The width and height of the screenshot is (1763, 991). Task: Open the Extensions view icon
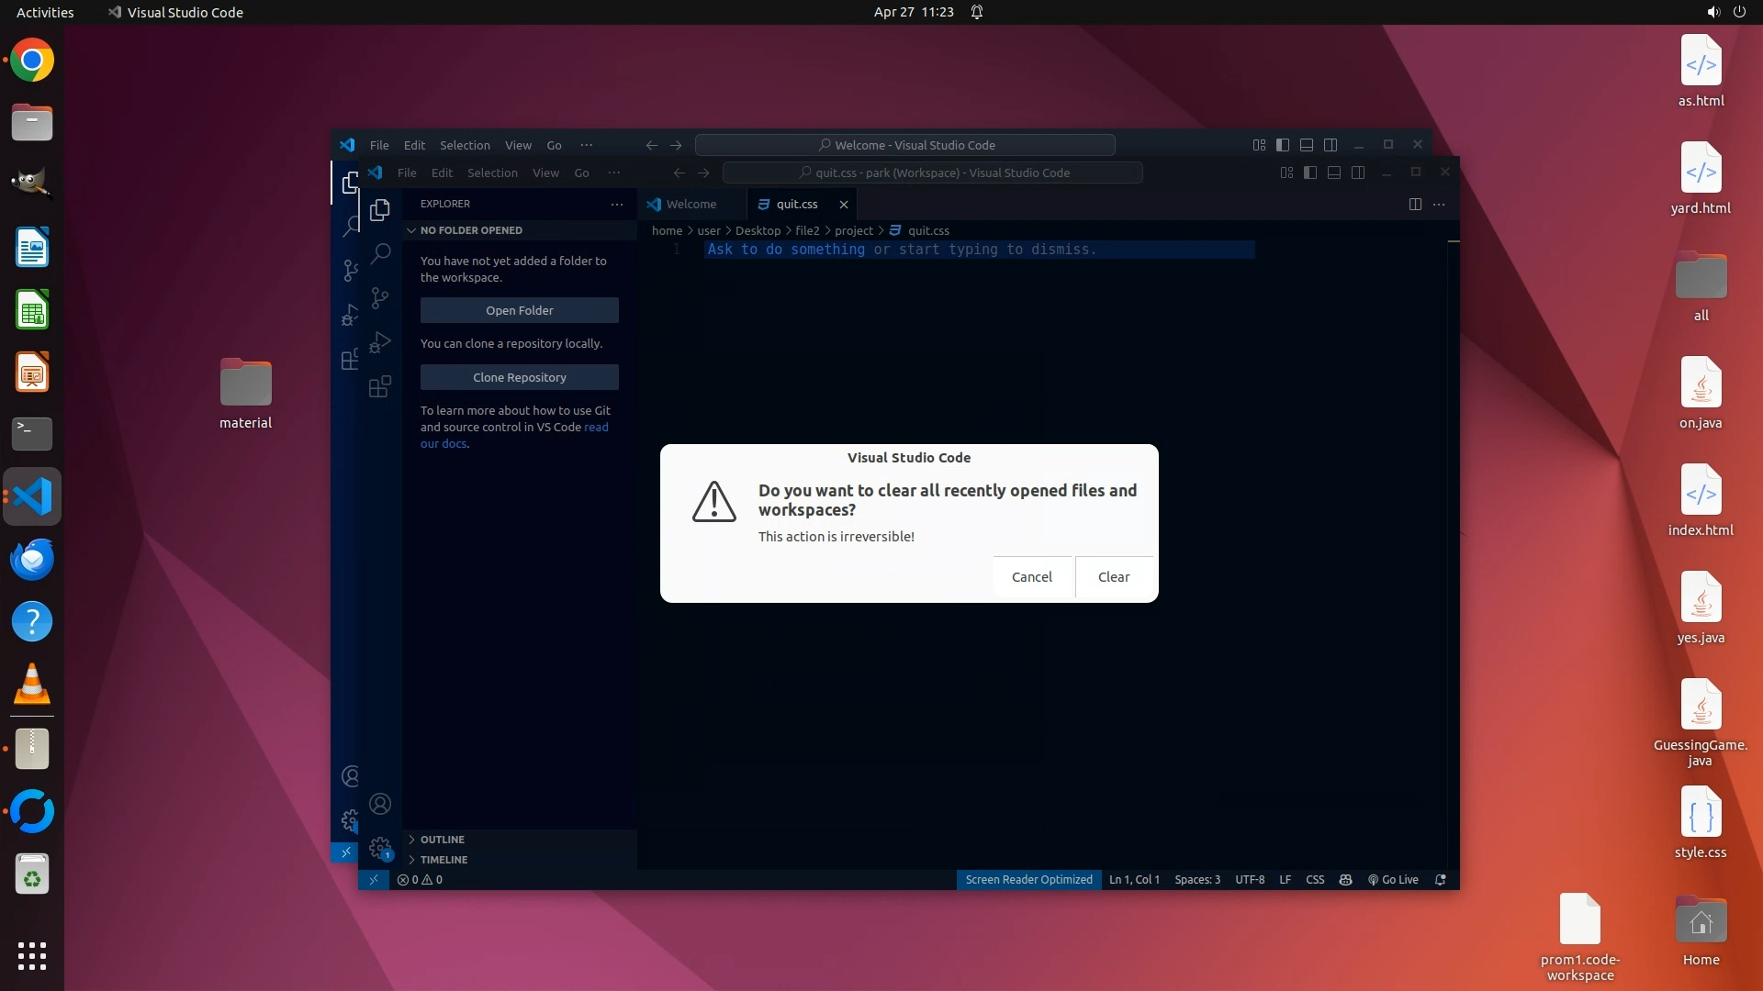coord(380,386)
